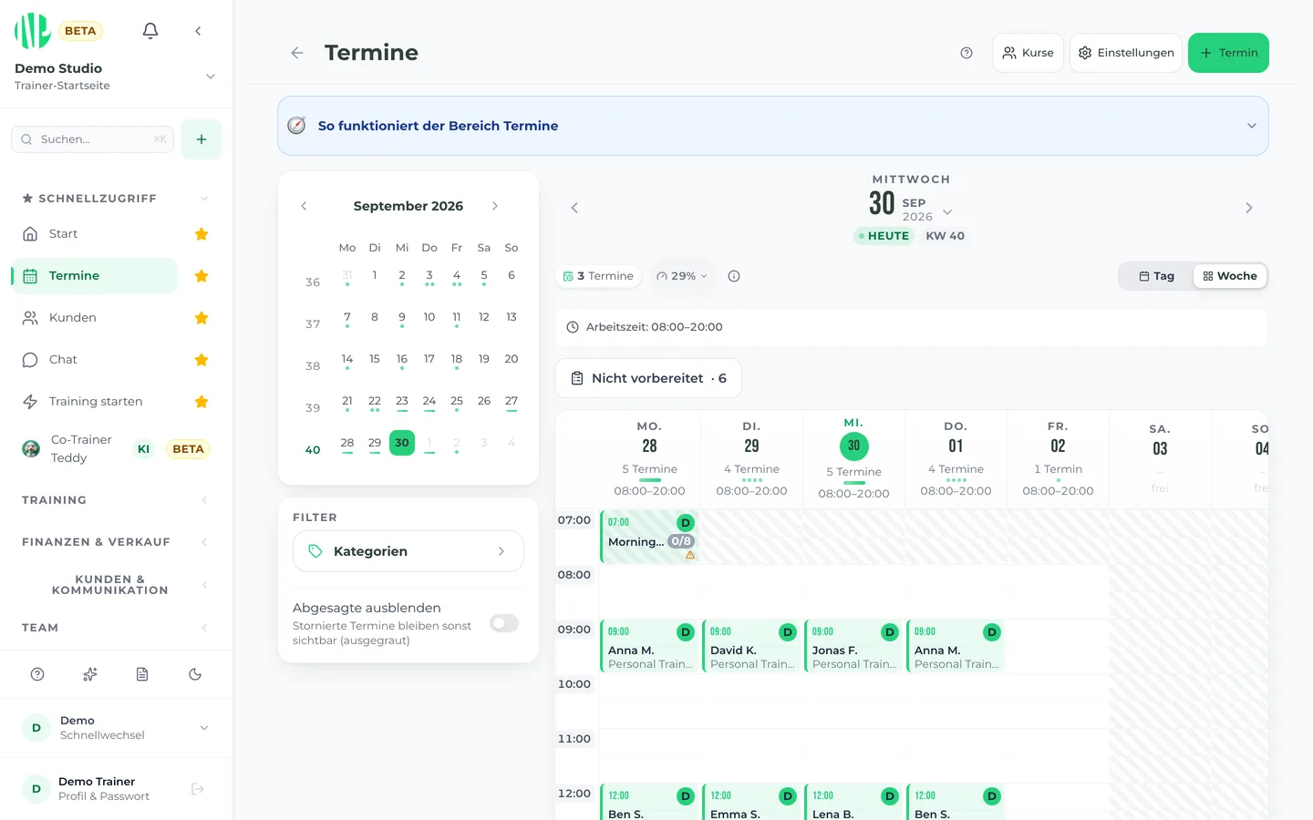Image resolution: width=1313 pixels, height=820 pixels.
Task: Expand the TEAM section
Action: [116, 628]
